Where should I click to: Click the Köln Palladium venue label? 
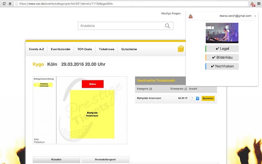(x=39, y=141)
